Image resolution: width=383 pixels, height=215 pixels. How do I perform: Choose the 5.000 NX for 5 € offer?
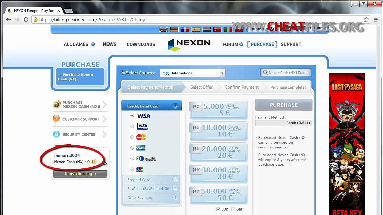click(x=218, y=110)
